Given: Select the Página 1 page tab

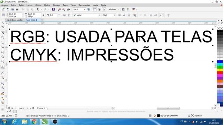Looking at the screenshot, I should click(x=41, y=108).
